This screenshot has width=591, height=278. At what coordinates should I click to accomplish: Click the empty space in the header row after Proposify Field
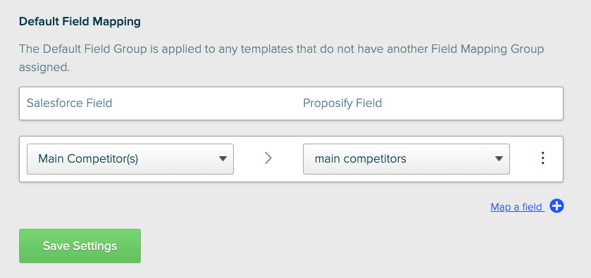471,103
